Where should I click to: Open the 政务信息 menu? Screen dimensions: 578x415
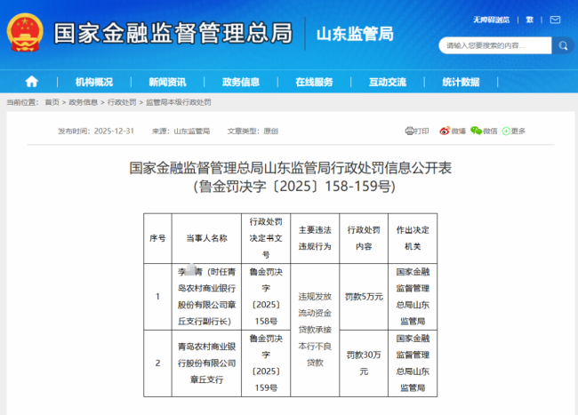click(241, 82)
